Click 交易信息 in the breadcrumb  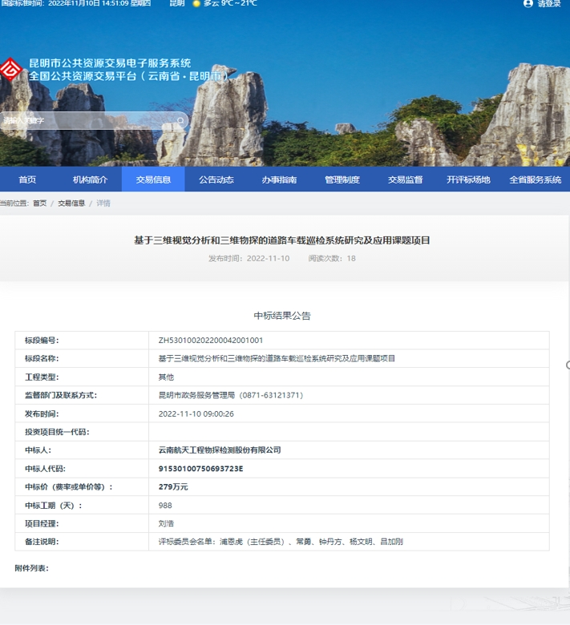[71, 204]
